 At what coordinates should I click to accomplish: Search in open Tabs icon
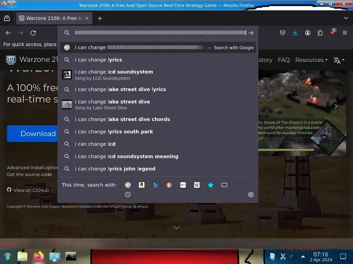point(224,185)
